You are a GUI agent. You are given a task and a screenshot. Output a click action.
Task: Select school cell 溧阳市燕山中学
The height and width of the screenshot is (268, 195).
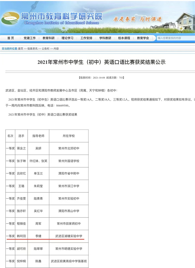(x=69, y=211)
